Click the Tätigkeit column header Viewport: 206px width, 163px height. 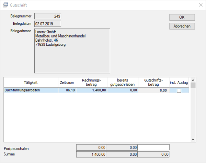(x=31, y=83)
